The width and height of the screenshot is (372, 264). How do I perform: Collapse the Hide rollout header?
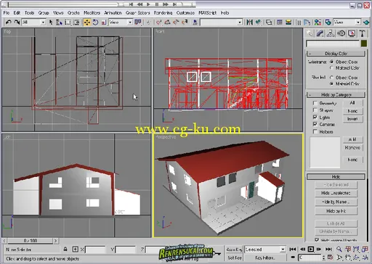point(336,177)
